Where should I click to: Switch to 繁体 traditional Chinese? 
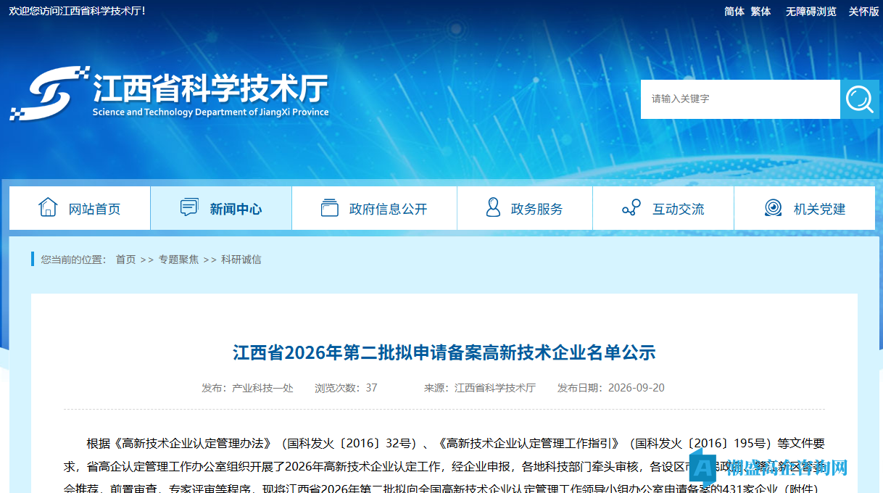pyautogui.click(x=760, y=12)
